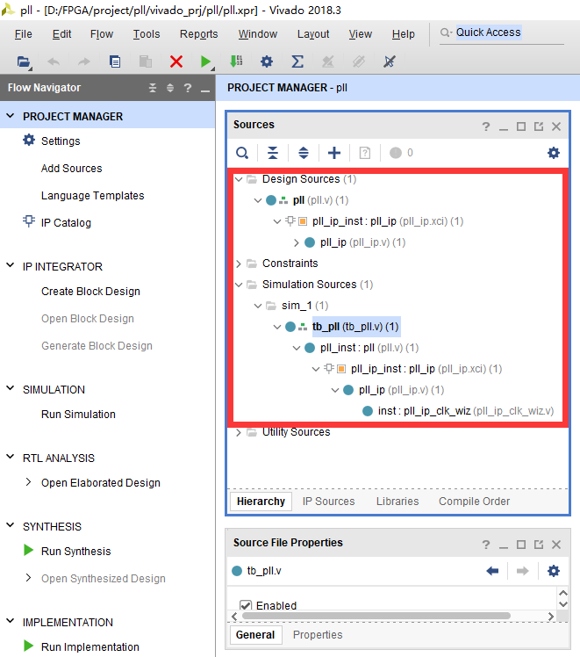Select pll (pll.v) under Design Sources
The height and width of the screenshot is (657, 580).
coord(320,200)
